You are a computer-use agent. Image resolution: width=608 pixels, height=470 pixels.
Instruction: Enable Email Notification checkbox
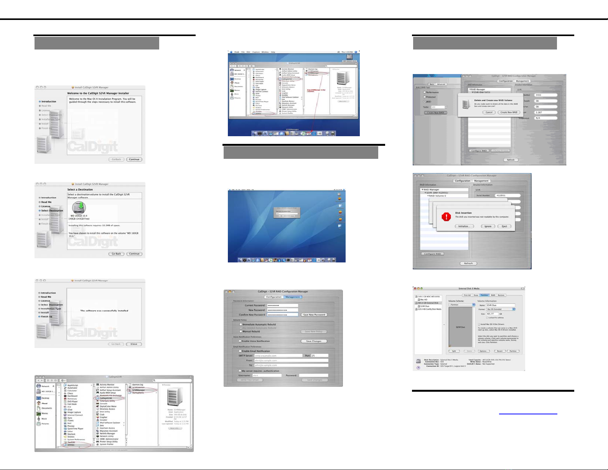[240, 351]
